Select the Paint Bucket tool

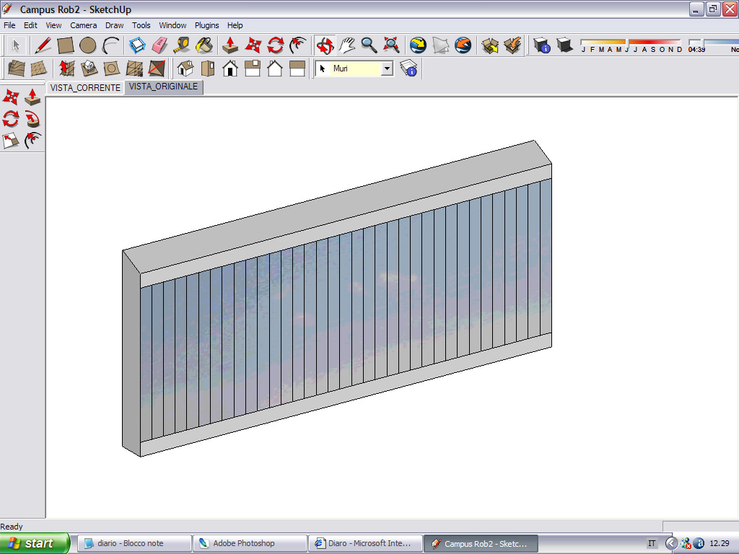point(204,45)
